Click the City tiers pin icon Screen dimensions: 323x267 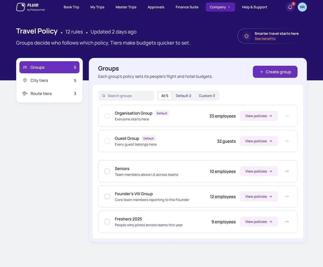tap(25, 80)
